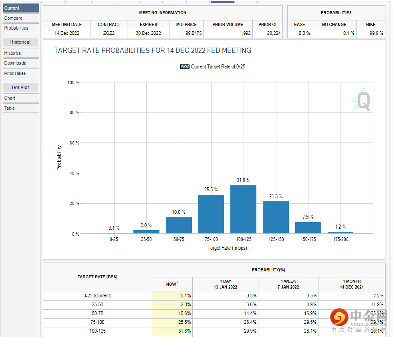Select the ZQZ2 contract cell

tap(109, 33)
